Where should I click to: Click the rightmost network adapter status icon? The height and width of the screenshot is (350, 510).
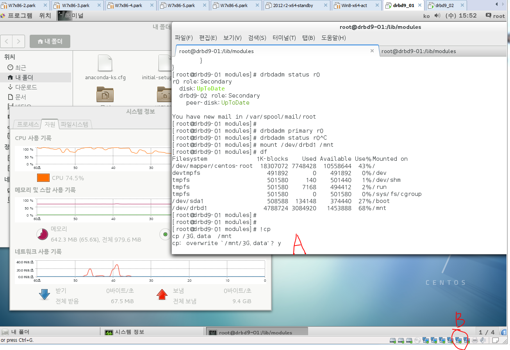tap(466, 340)
